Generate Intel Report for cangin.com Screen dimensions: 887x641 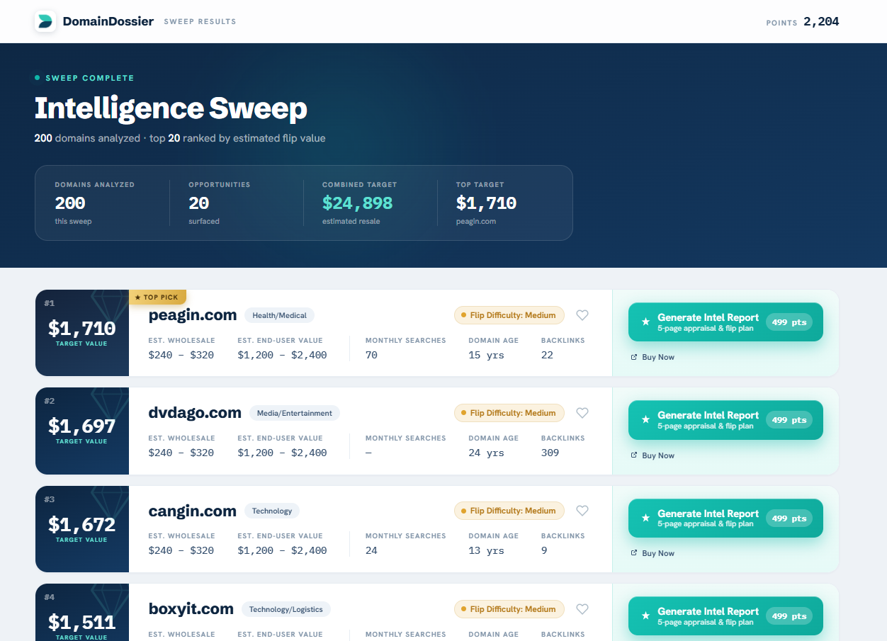(x=725, y=518)
